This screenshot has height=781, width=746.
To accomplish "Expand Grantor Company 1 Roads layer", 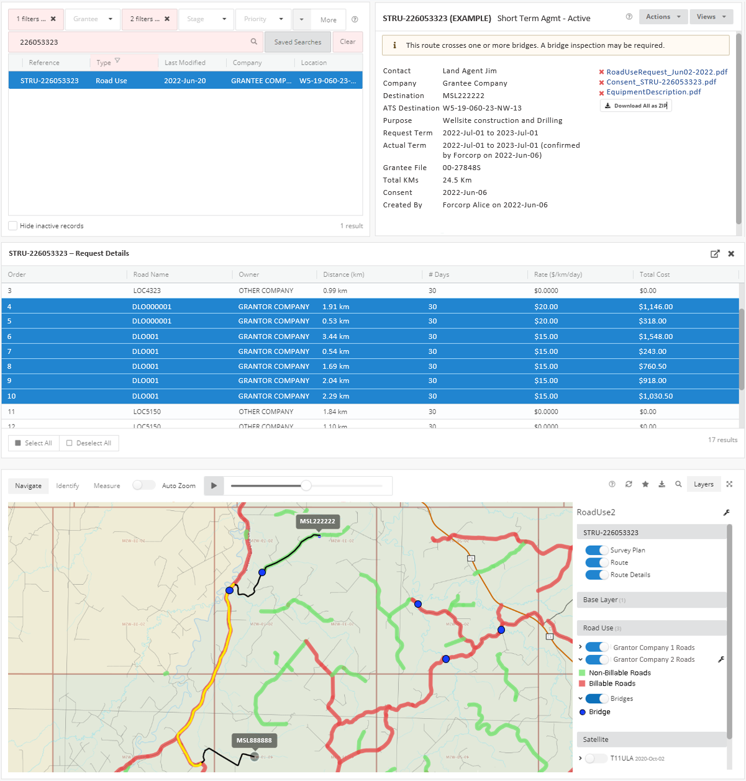I will point(581,647).
